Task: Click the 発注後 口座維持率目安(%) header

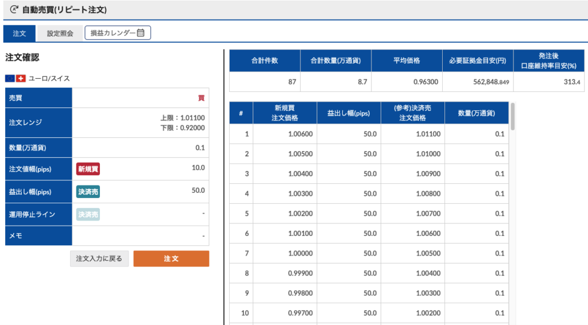Action: [548, 61]
